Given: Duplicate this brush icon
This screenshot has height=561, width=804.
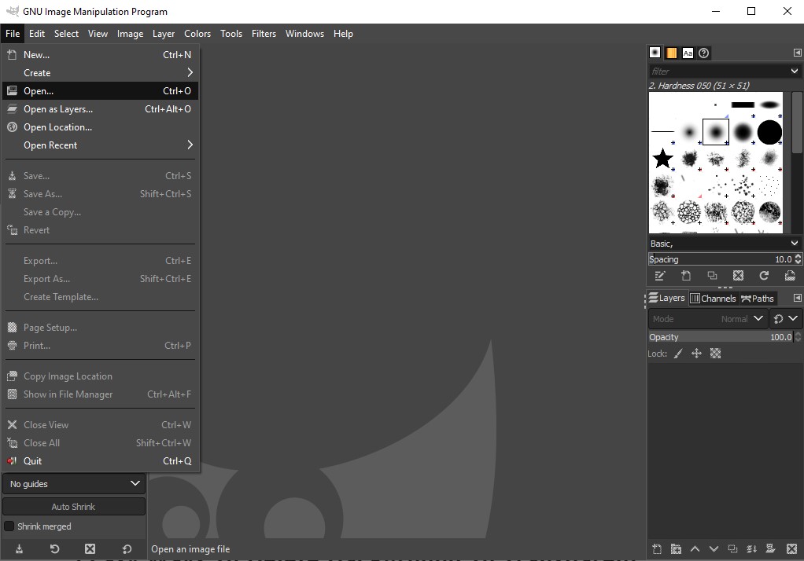Looking at the screenshot, I should 711,276.
